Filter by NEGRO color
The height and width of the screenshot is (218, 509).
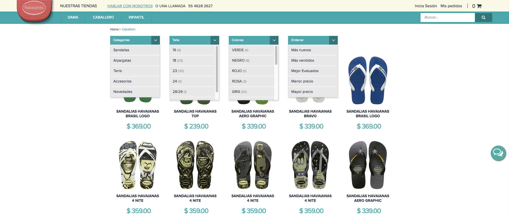pyautogui.click(x=251, y=61)
